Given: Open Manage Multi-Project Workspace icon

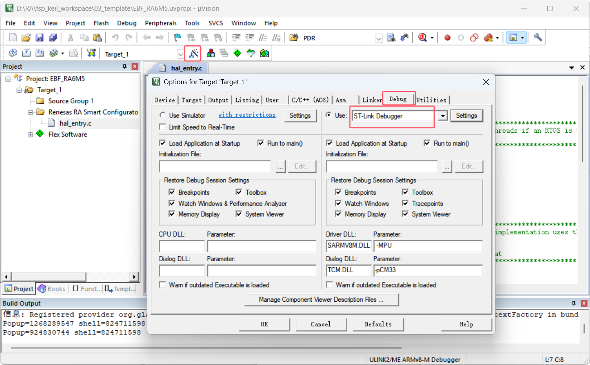Looking at the screenshot, I should point(224,53).
